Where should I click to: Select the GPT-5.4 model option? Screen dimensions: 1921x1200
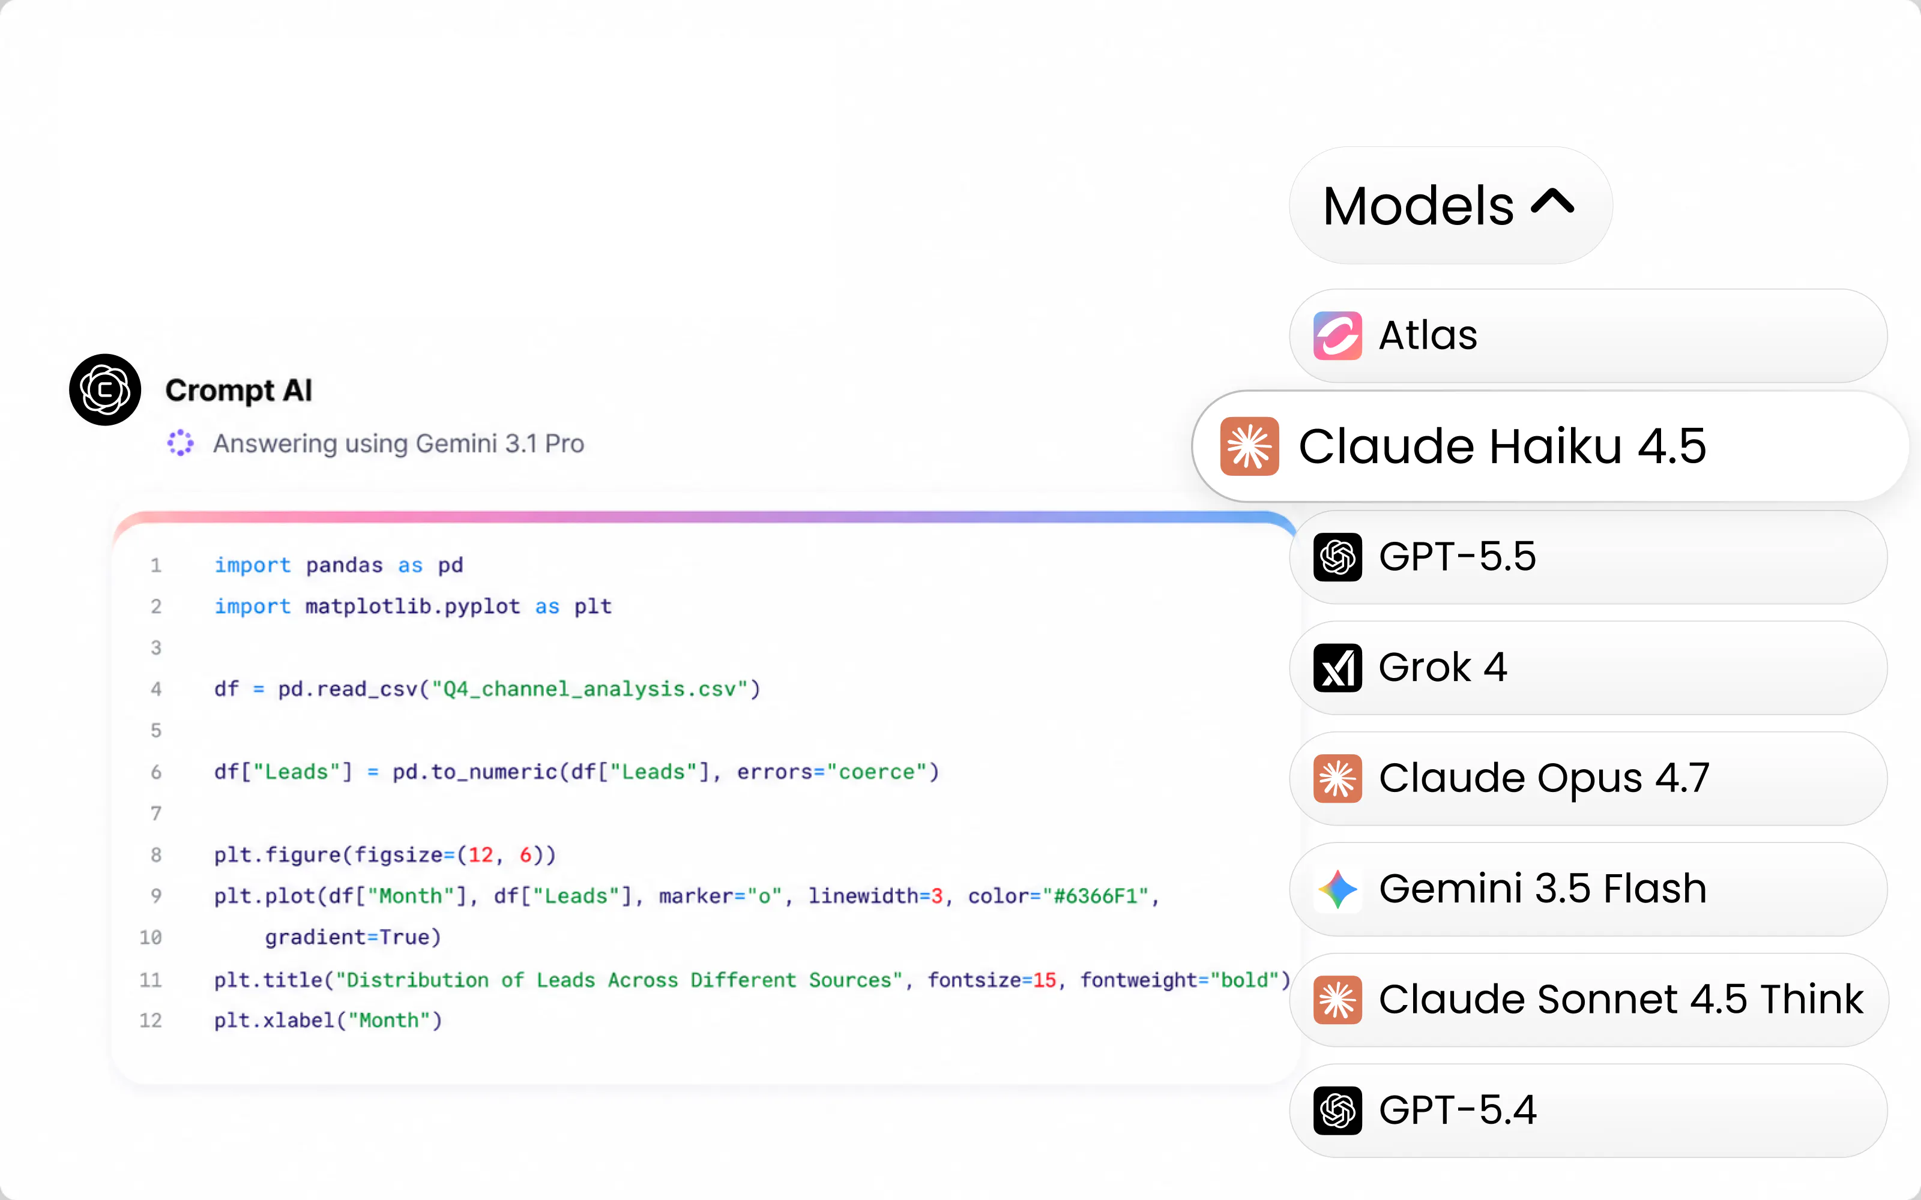1588,1111
